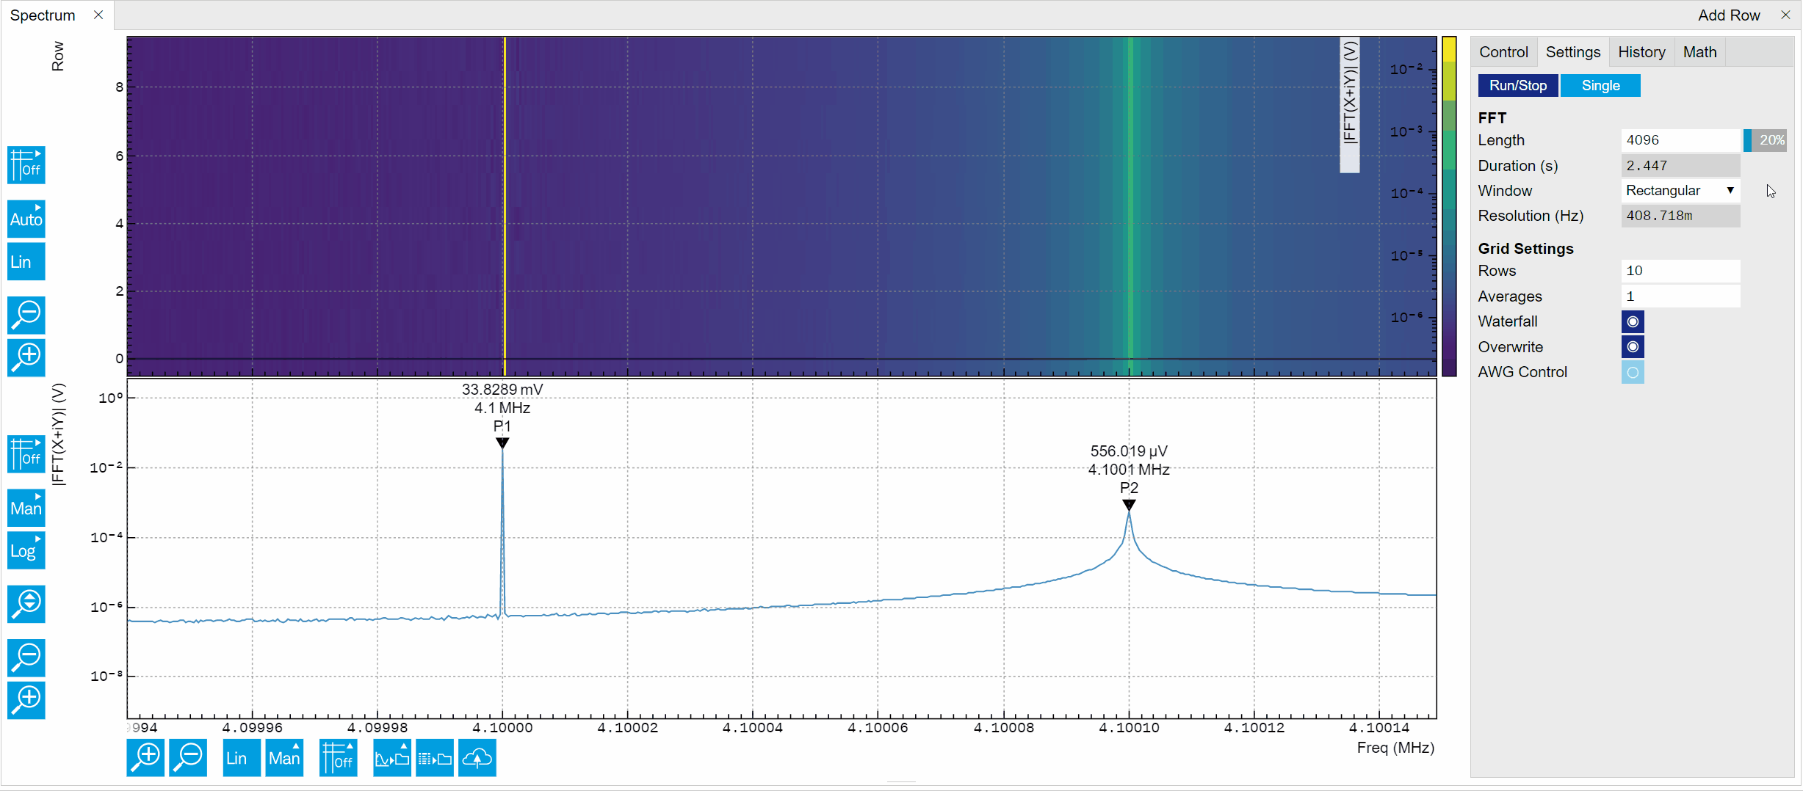Switch to the Settings tab

tap(1572, 52)
